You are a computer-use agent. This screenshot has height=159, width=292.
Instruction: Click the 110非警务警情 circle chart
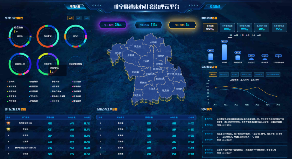coord(75,64)
